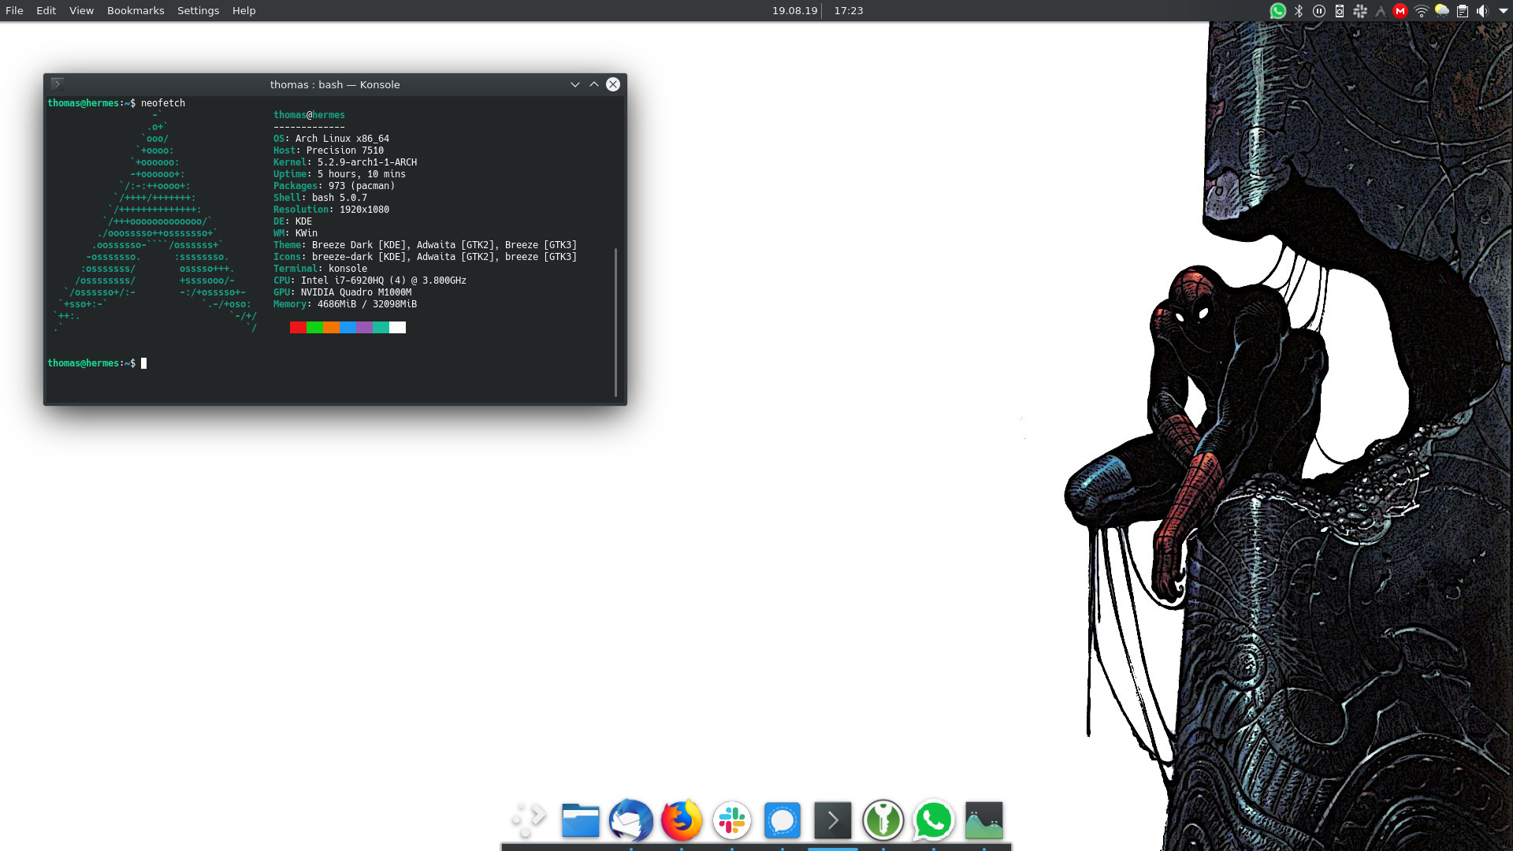Click the Slack system tray icon
1513x851 pixels.
point(1360,11)
